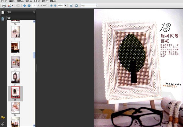183x127 pixels.
Task: Click the scrolling/fit width page icon
Action: point(71,5)
